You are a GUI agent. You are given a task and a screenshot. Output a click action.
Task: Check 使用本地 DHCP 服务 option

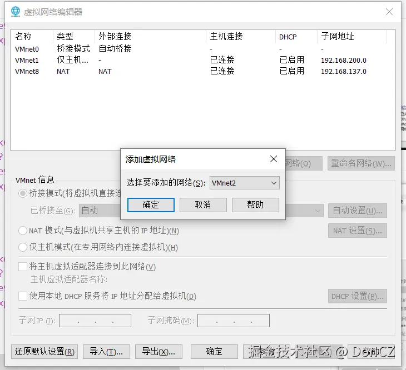23,296
